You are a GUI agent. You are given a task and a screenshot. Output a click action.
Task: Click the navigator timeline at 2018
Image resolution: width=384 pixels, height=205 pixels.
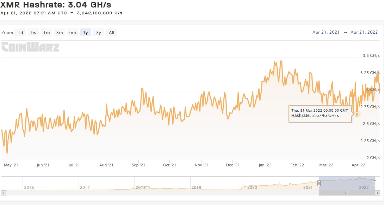(140, 187)
